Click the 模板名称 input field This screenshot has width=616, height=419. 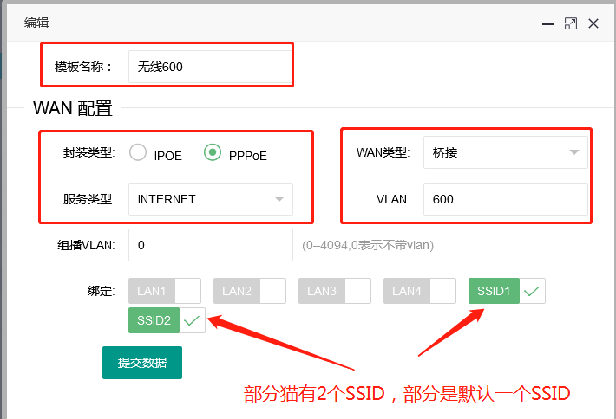[x=210, y=67]
